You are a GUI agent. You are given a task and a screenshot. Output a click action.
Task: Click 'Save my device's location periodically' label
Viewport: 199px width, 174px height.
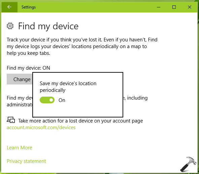click(x=68, y=87)
